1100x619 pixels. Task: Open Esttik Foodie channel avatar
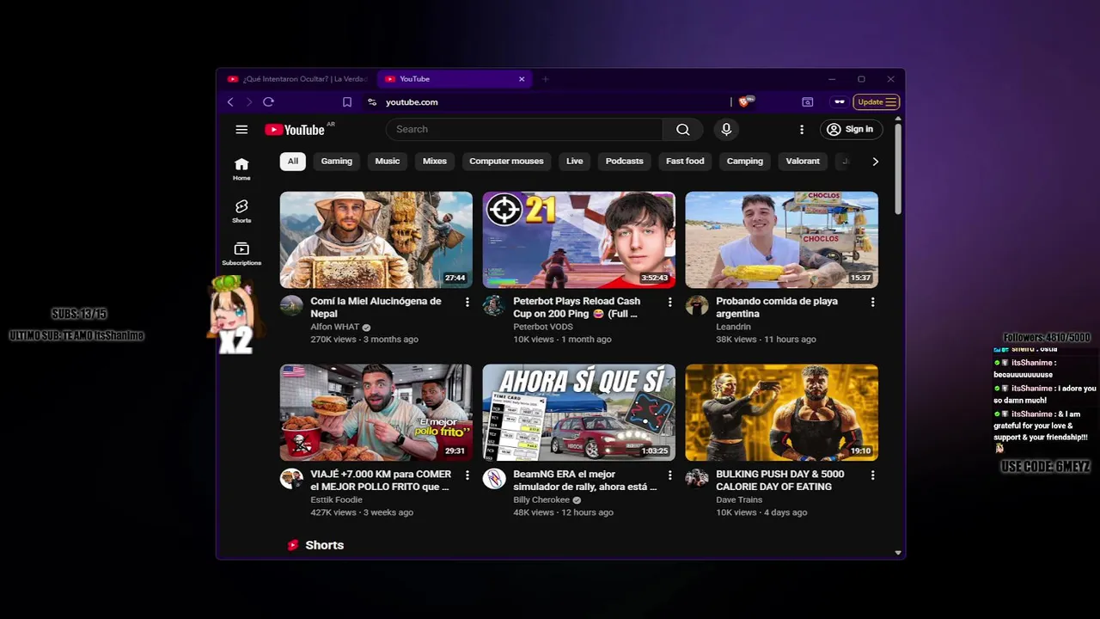pos(291,478)
